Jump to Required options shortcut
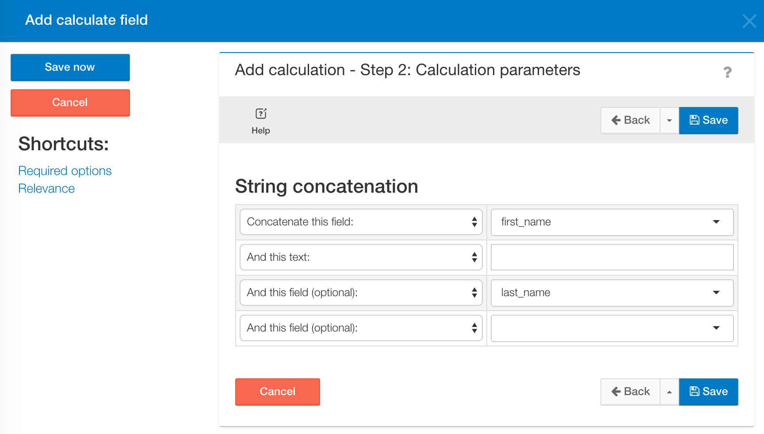Image resolution: width=764 pixels, height=434 pixels. [65, 171]
